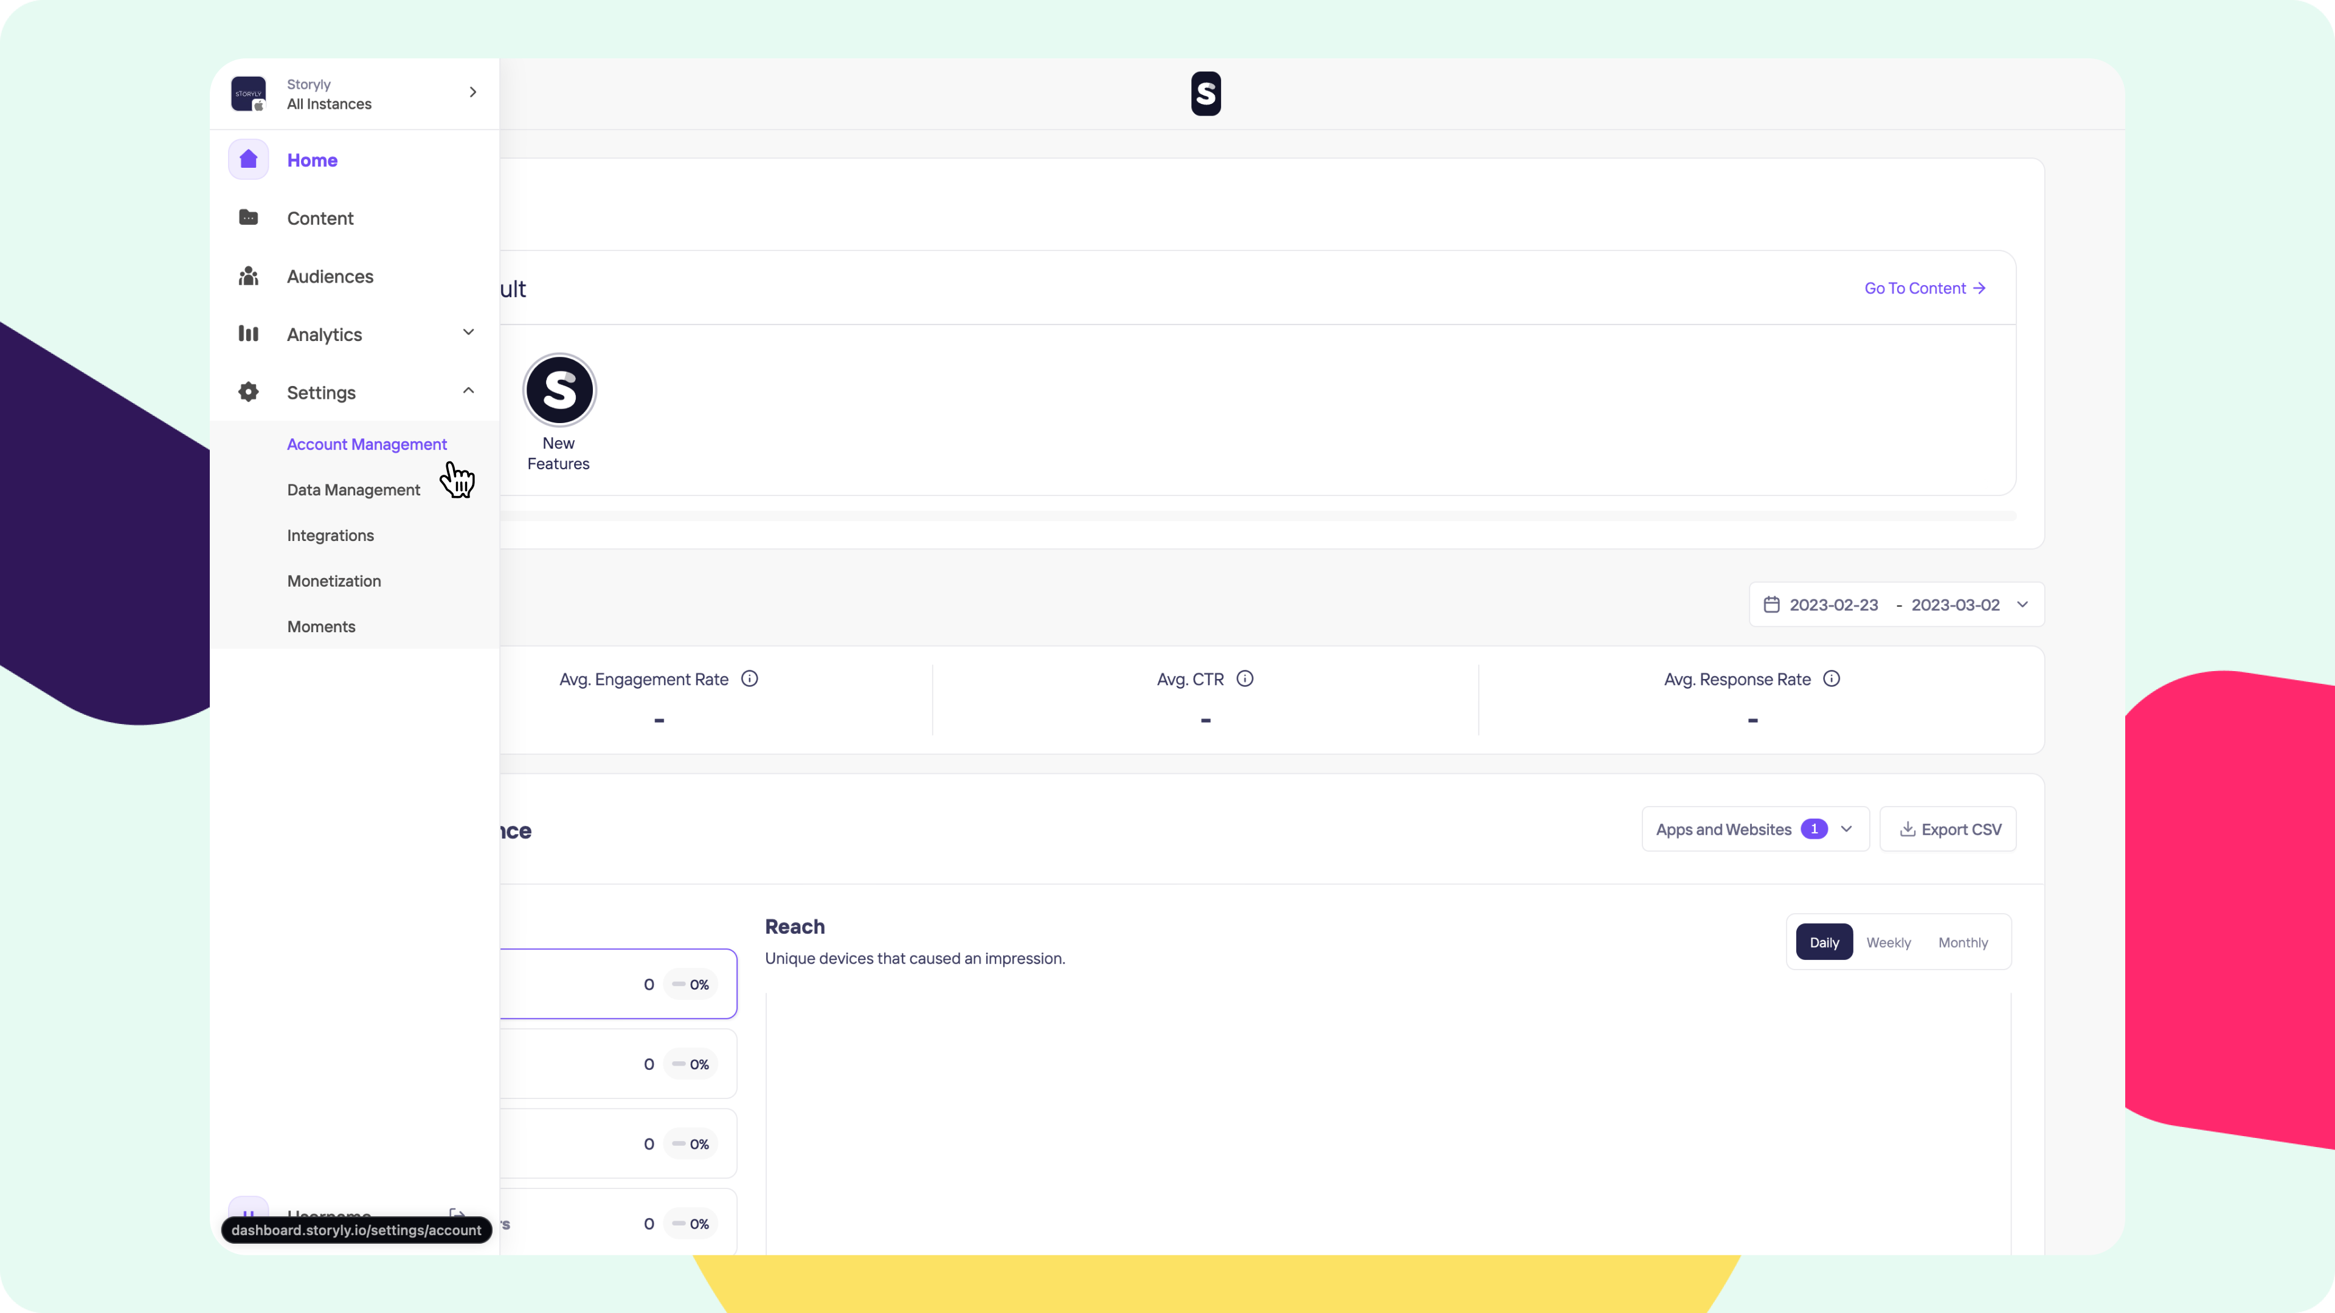The image size is (2335, 1313).
Task: Switch chart interval to Weekly
Action: [x=1888, y=942]
